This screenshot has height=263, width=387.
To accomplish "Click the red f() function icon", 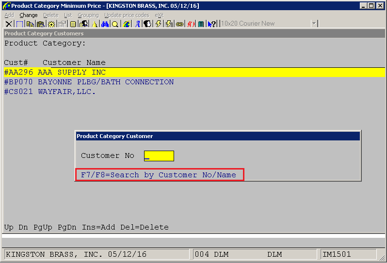I will (191, 24).
